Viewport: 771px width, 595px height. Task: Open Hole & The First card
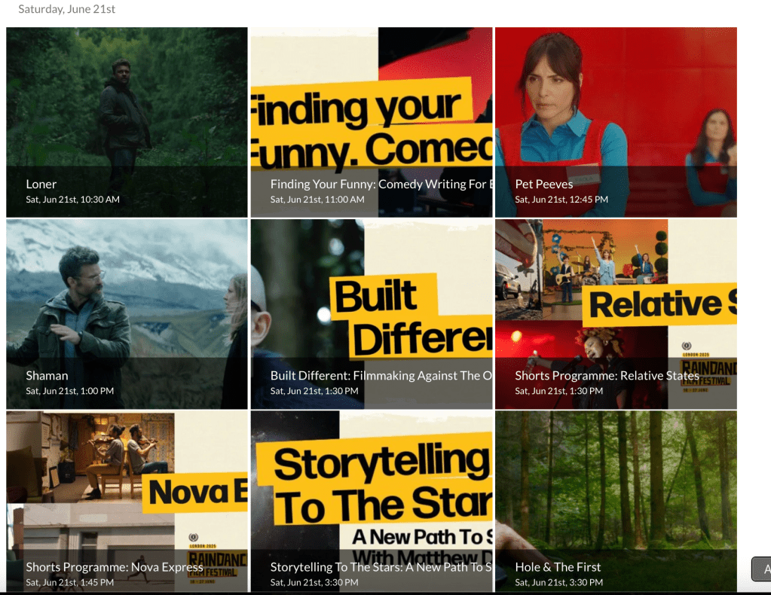pos(616,501)
